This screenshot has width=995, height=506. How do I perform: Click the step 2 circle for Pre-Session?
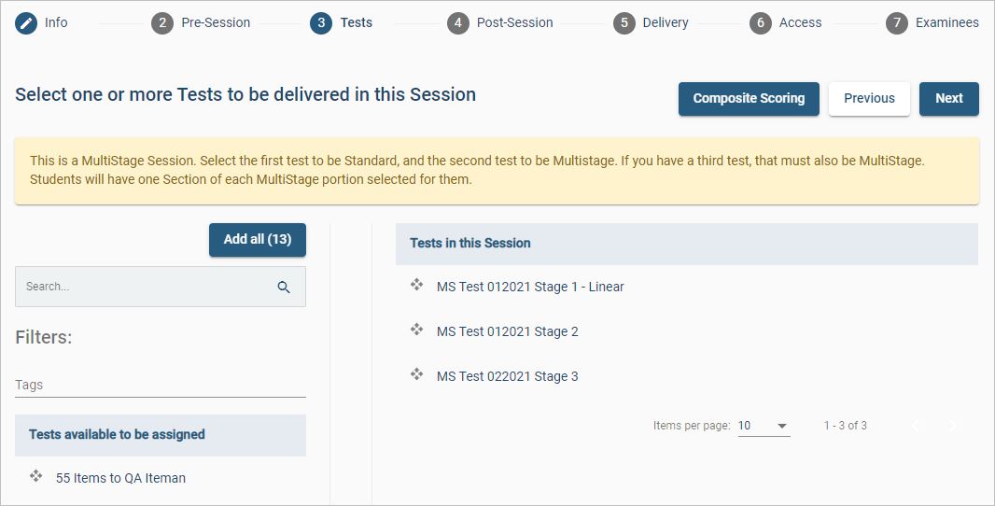(162, 22)
